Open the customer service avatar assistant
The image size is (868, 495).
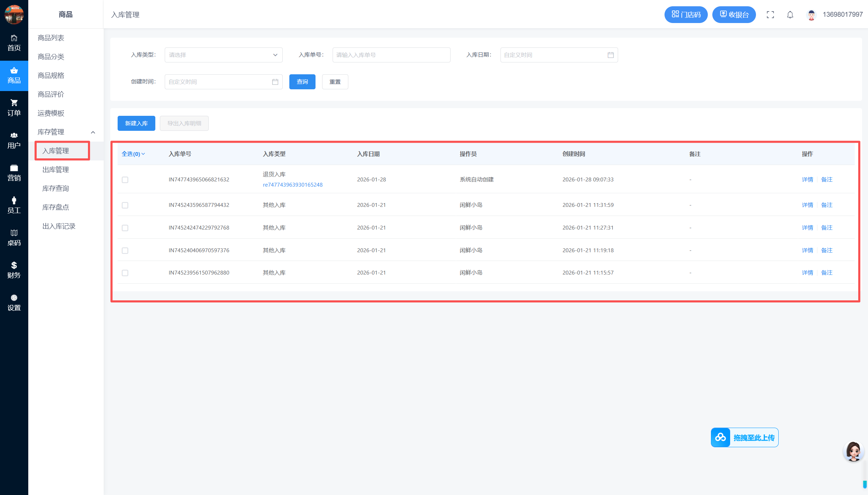(853, 451)
